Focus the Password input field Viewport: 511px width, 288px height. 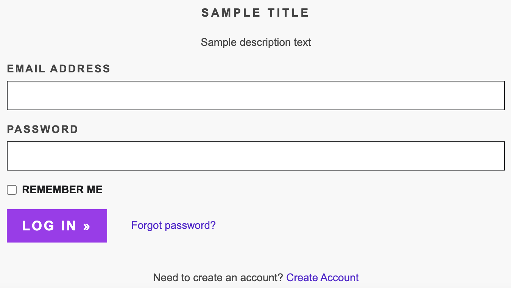point(255,156)
